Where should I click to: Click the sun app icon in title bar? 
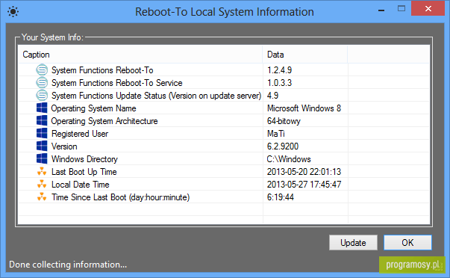click(x=13, y=12)
